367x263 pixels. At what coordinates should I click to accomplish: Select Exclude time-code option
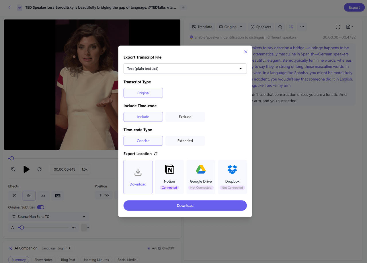[x=185, y=117]
